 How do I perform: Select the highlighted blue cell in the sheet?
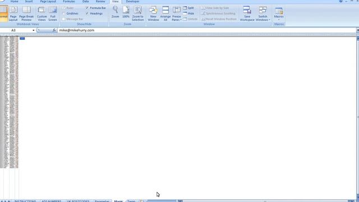(x=22, y=39)
